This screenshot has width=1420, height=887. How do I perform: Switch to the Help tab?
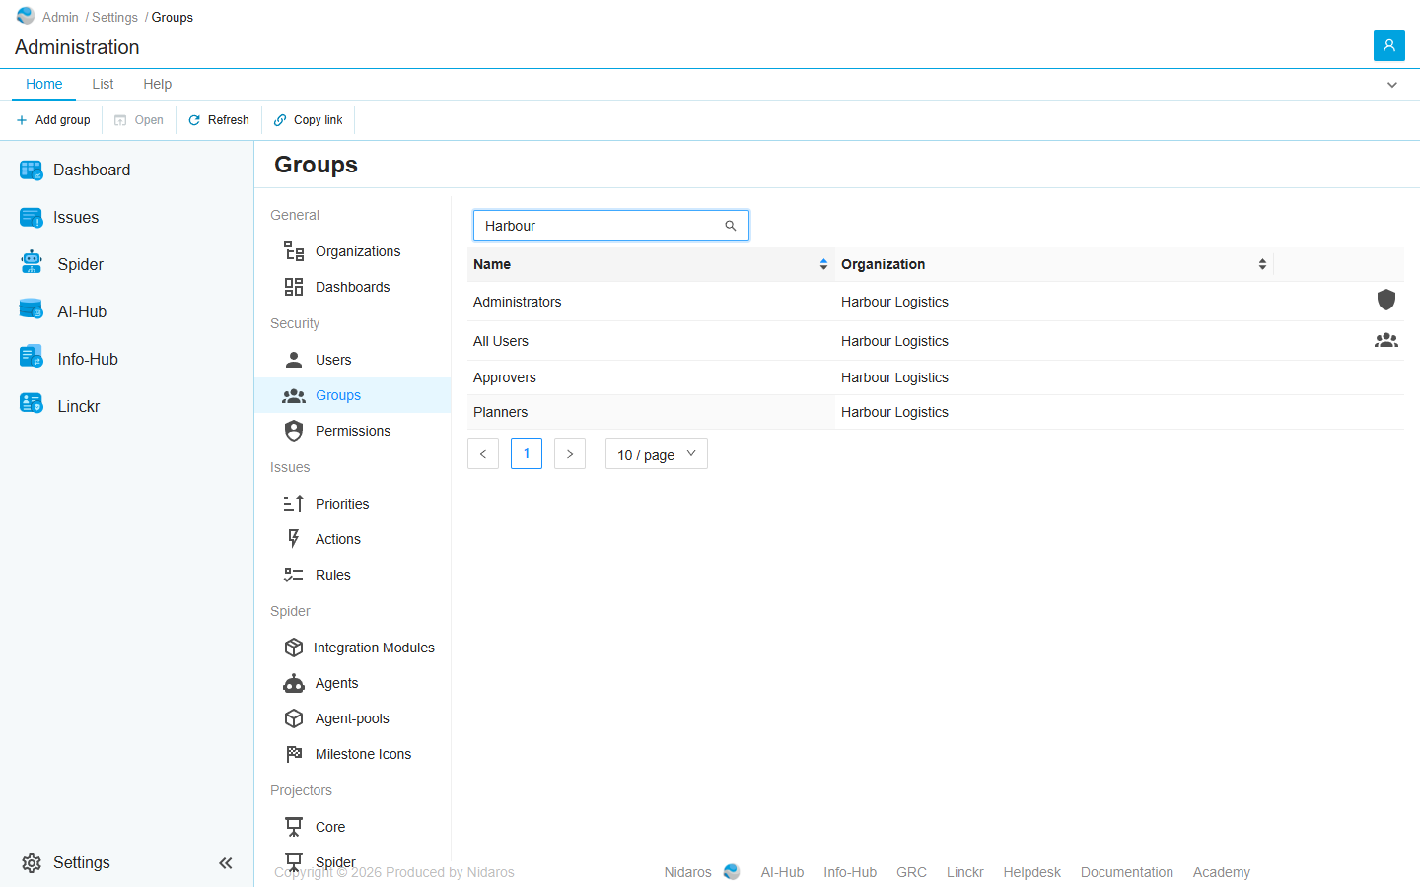[x=157, y=84]
